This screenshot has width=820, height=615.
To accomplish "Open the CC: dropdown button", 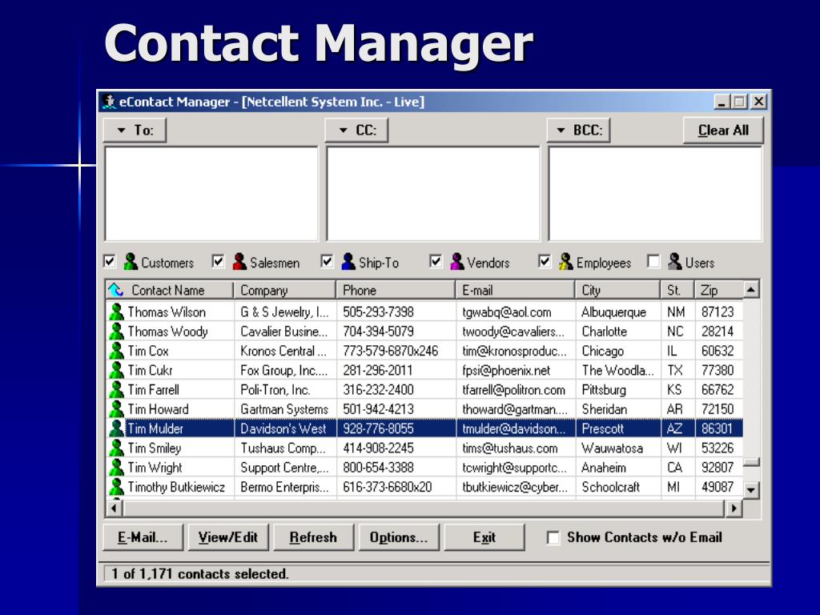I will 356,131.
